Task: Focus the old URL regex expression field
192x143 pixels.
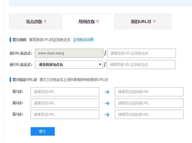Action: [141, 53]
